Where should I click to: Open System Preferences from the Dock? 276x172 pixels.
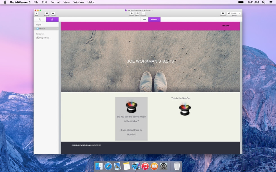pos(164,166)
